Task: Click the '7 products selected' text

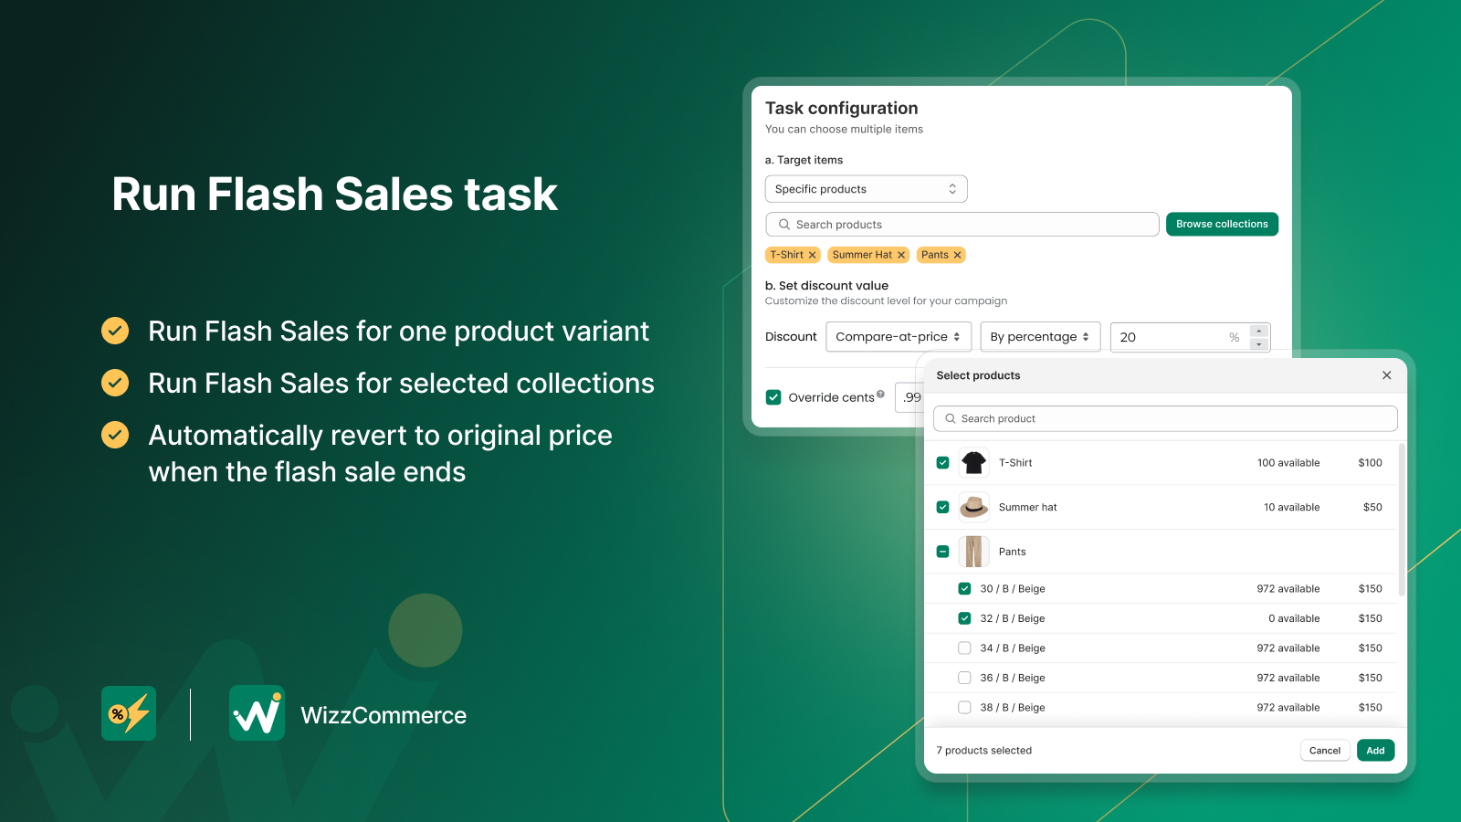Action: (983, 751)
